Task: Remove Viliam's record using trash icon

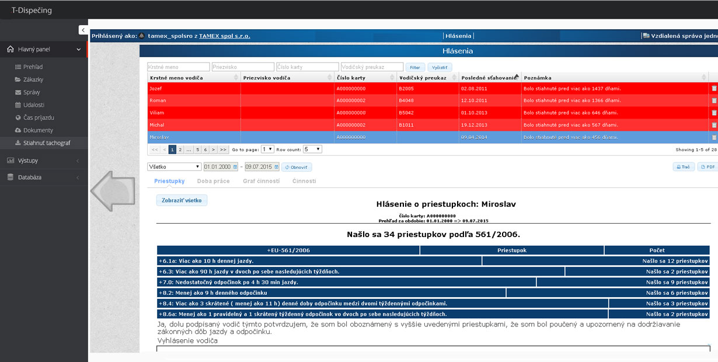Action: pyautogui.click(x=714, y=113)
